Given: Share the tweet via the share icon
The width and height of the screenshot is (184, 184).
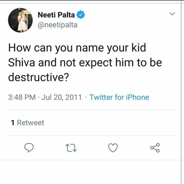Looking at the screenshot, I should [155, 148].
